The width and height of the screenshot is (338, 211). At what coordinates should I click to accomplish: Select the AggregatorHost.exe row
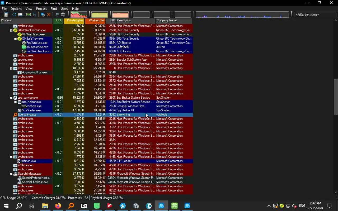click(x=96, y=72)
